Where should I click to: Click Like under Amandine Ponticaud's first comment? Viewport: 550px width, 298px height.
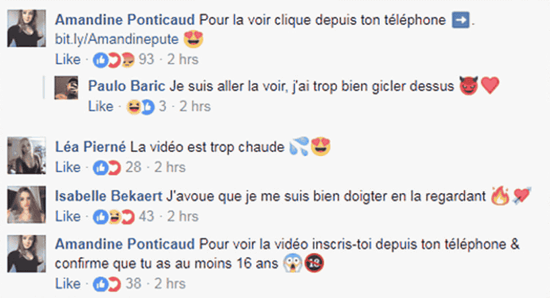click(x=68, y=59)
